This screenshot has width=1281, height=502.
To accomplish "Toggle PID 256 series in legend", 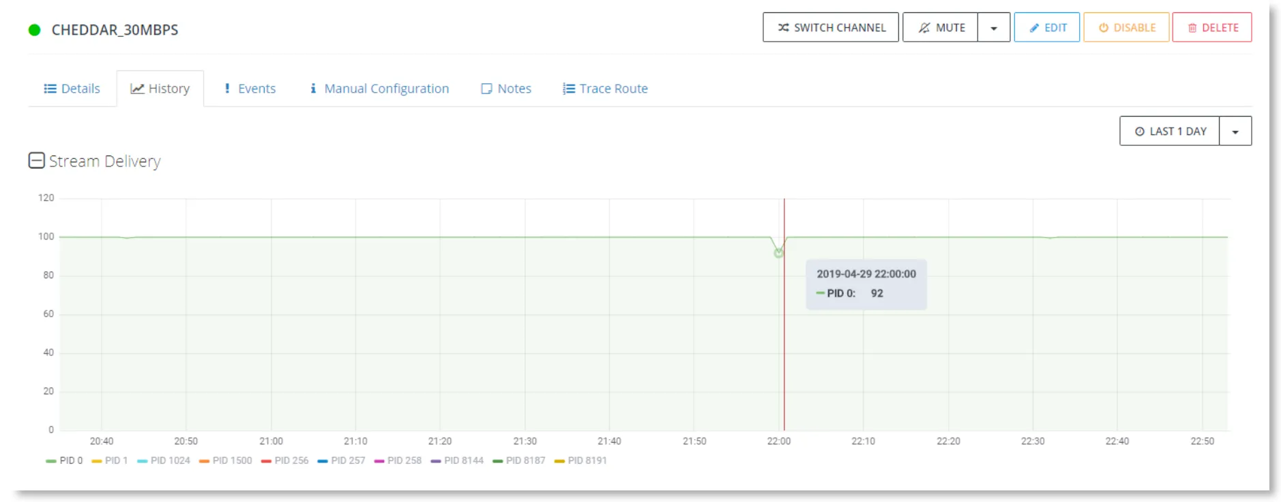I will point(285,461).
